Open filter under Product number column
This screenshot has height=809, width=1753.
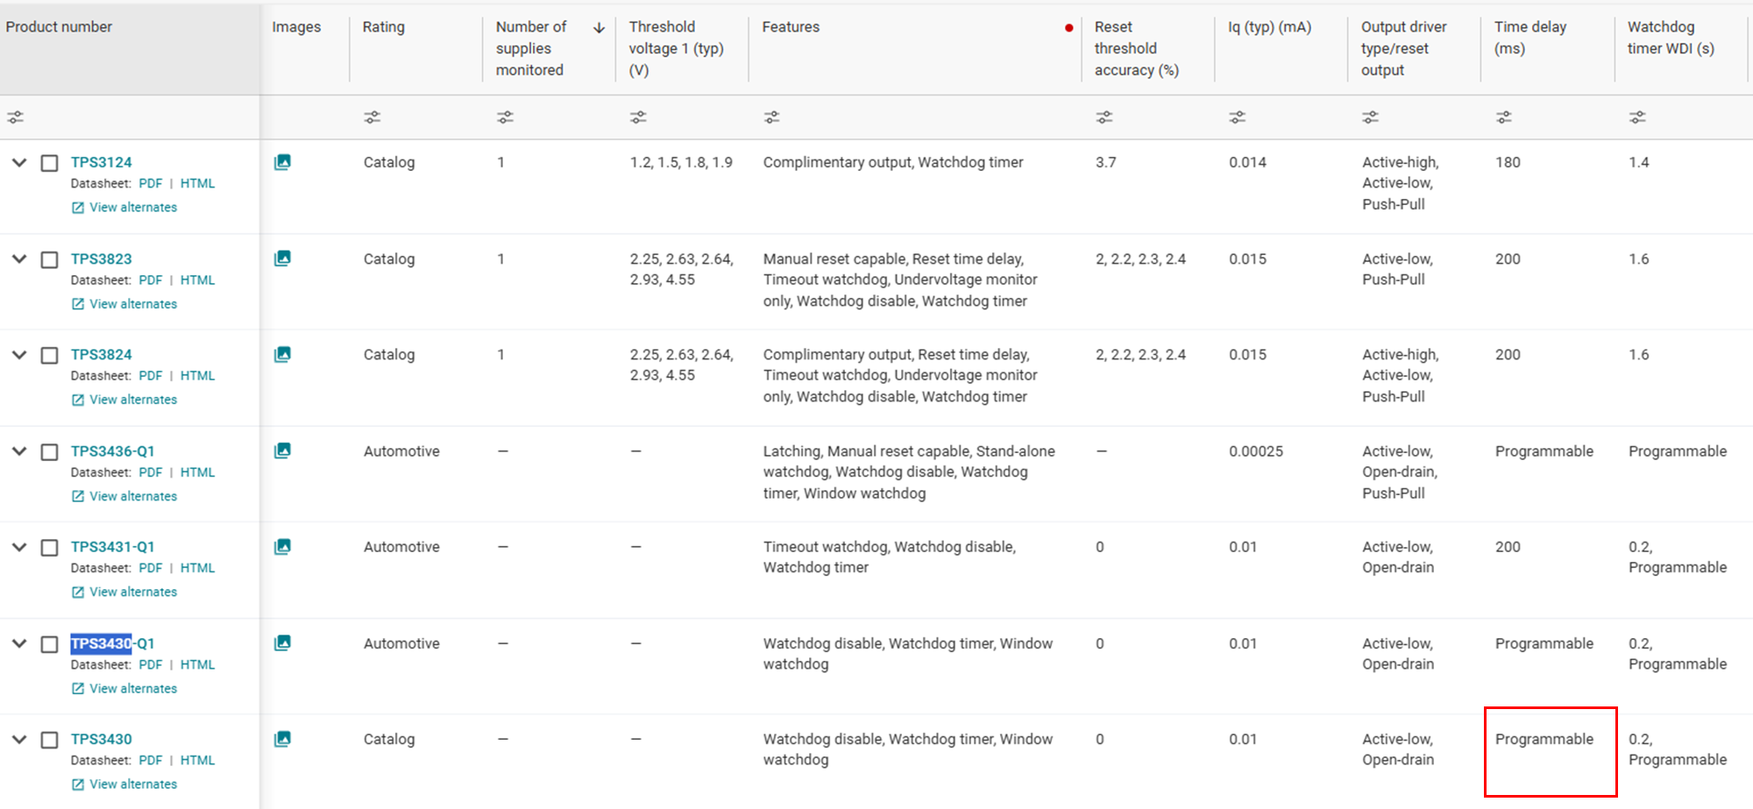[16, 117]
